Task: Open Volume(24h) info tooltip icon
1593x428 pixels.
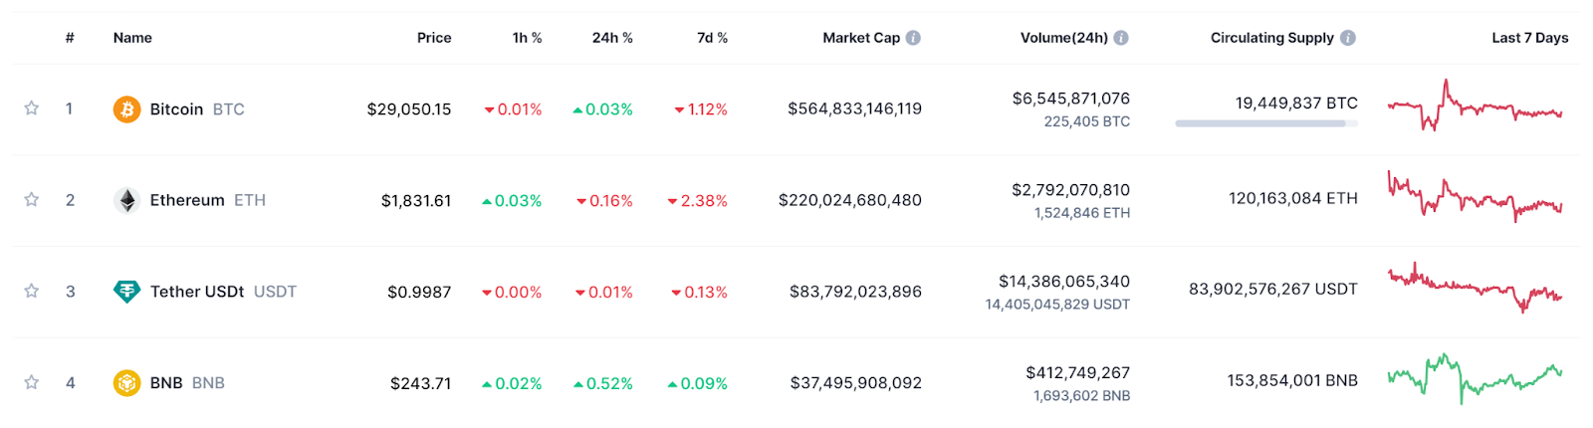Action: coord(1121,38)
